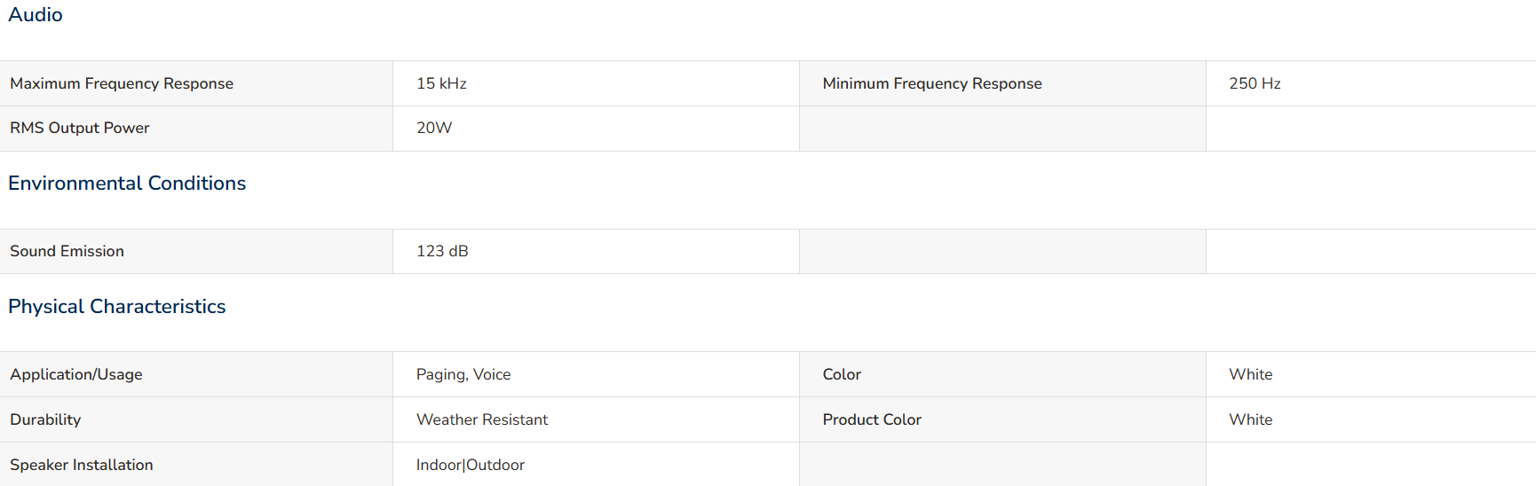Select the Environmental Conditions heading
Viewport: 1536px width, 486px height.
(127, 183)
